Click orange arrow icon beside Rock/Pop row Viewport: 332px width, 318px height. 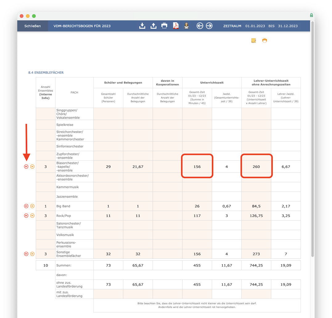click(x=32, y=216)
